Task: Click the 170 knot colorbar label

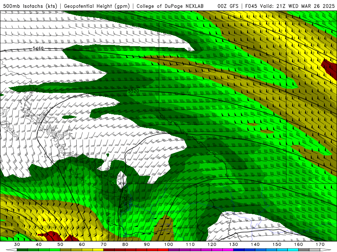Action: [x=320, y=244]
